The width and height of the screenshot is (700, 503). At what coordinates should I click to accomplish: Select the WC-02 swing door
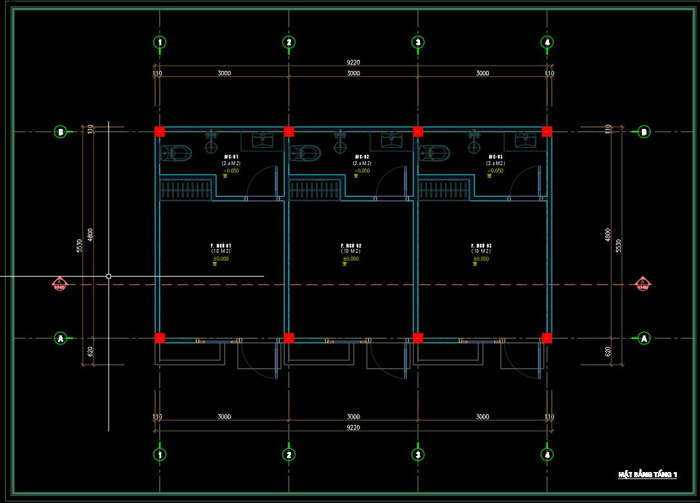(x=392, y=182)
